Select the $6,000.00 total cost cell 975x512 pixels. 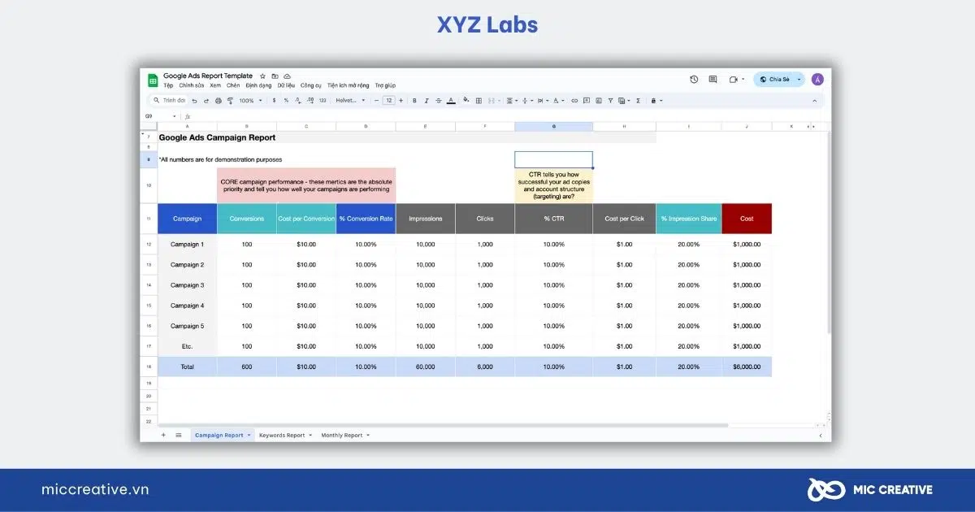747,367
